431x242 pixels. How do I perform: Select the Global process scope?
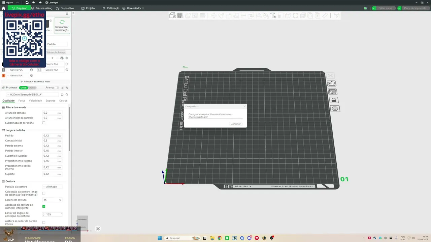click(23, 88)
